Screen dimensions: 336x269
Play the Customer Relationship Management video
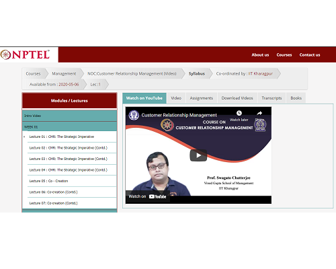[198, 155]
